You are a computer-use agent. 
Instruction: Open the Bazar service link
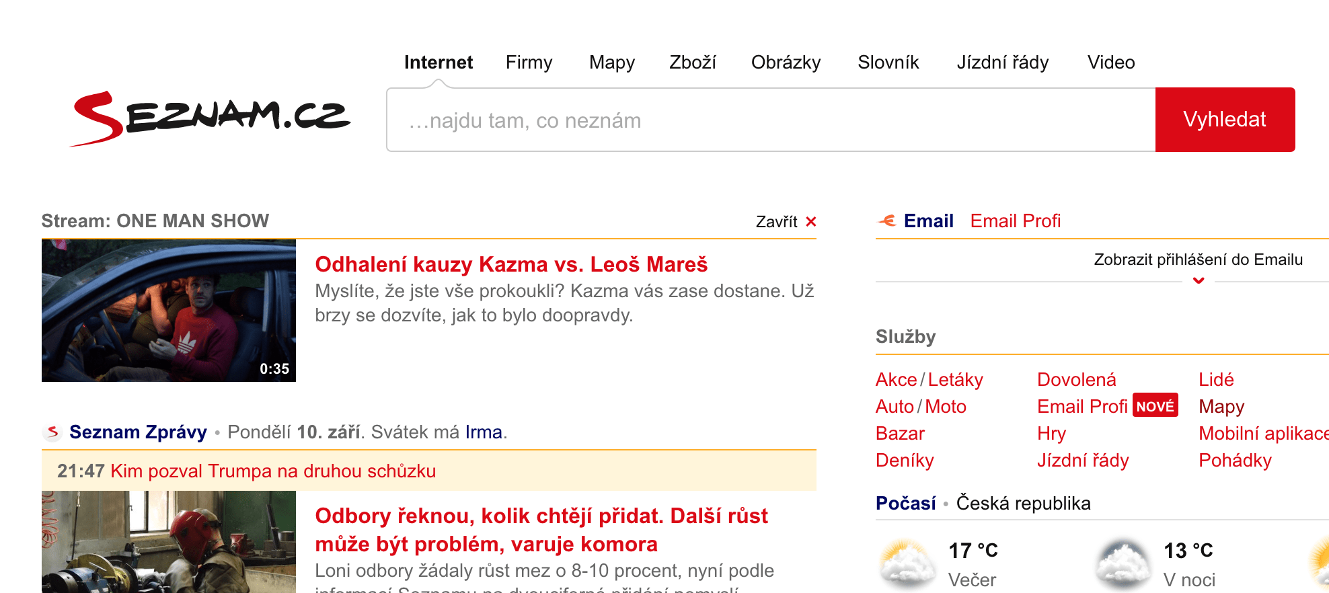900,433
